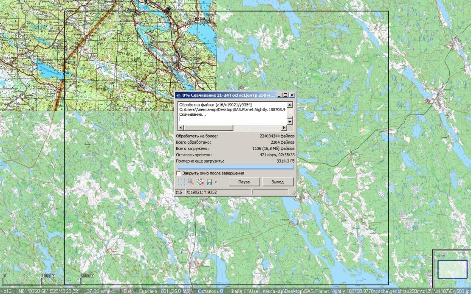The height and width of the screenshot is (294, 471).
Task: Minimize the download dialog window
Action: [279, 95]
